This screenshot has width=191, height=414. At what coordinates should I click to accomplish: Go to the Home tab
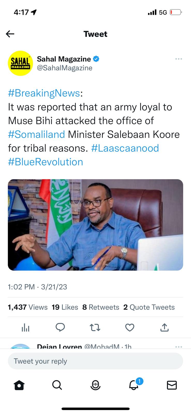(x=19, y=385)
